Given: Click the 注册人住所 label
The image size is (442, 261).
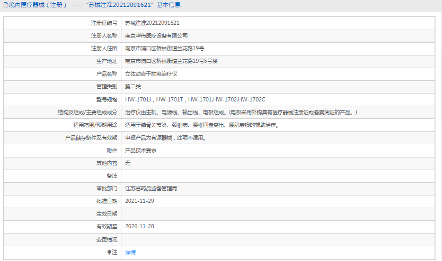Looking at the screenshot, I should click(104, 48).
